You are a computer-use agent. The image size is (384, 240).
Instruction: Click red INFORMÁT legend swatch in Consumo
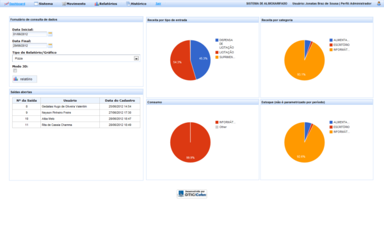click(x=217, y=122)
